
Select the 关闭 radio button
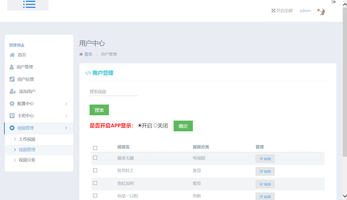(x=155, y=126)
